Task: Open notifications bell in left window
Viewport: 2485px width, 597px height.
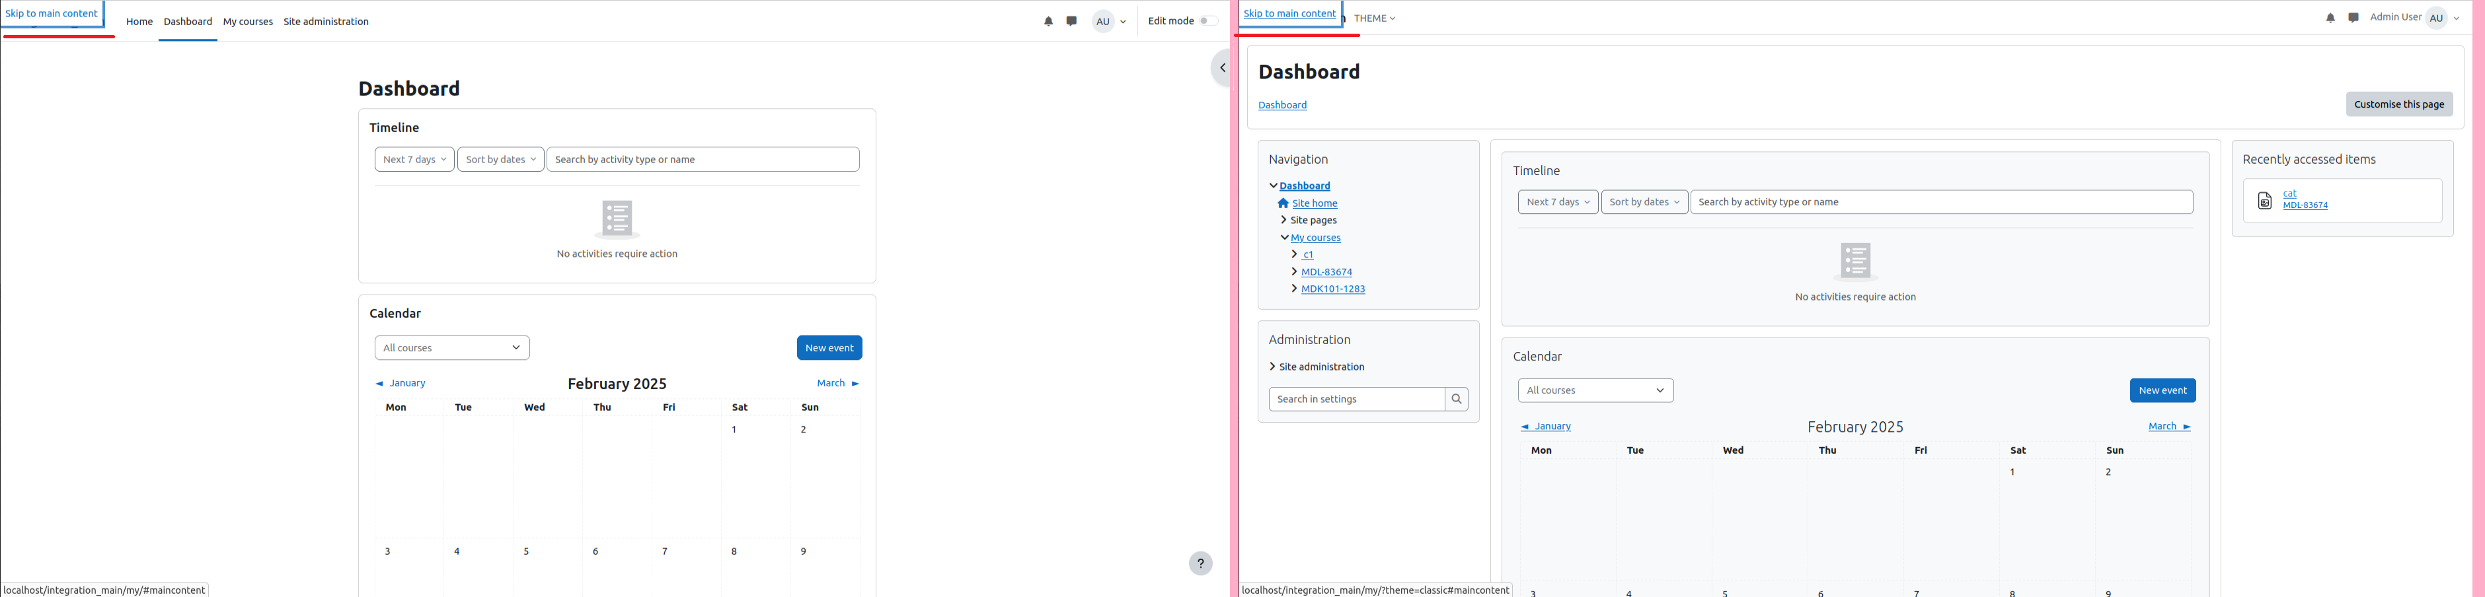Action: [1049, 21]
